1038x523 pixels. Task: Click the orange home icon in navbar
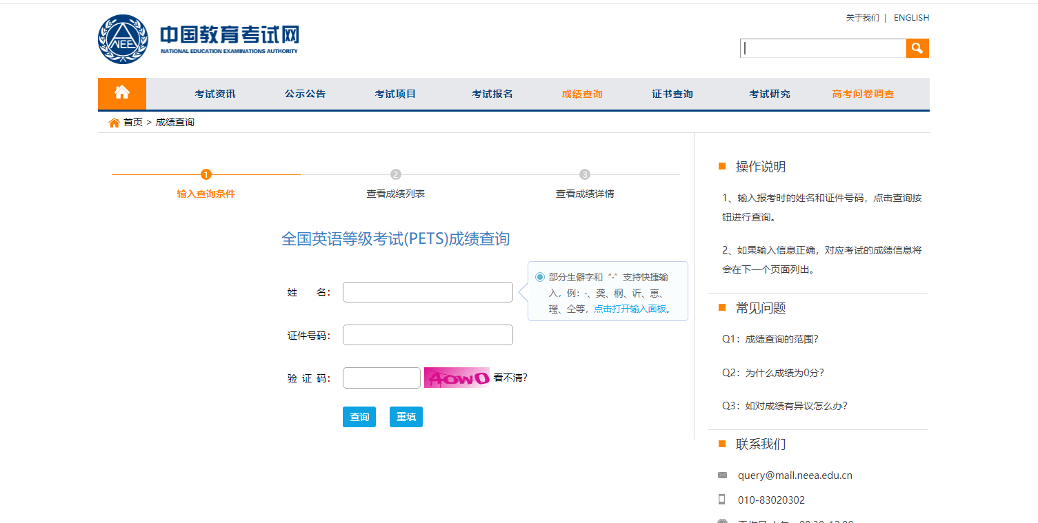click(122, 93)
